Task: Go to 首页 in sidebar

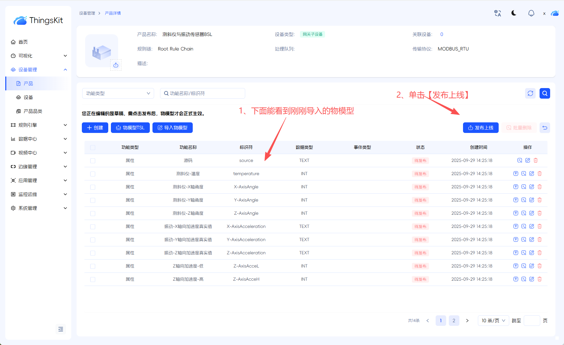Action: [23, 42]
